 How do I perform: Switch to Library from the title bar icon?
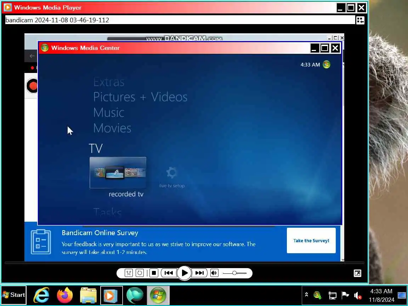(x=361, y=20)
